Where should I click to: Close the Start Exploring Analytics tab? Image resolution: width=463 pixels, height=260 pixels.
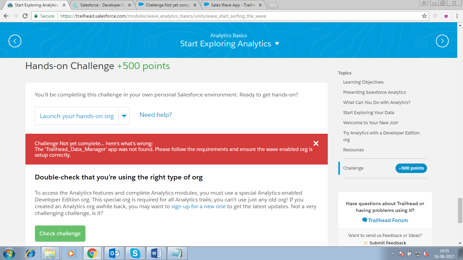64,5
